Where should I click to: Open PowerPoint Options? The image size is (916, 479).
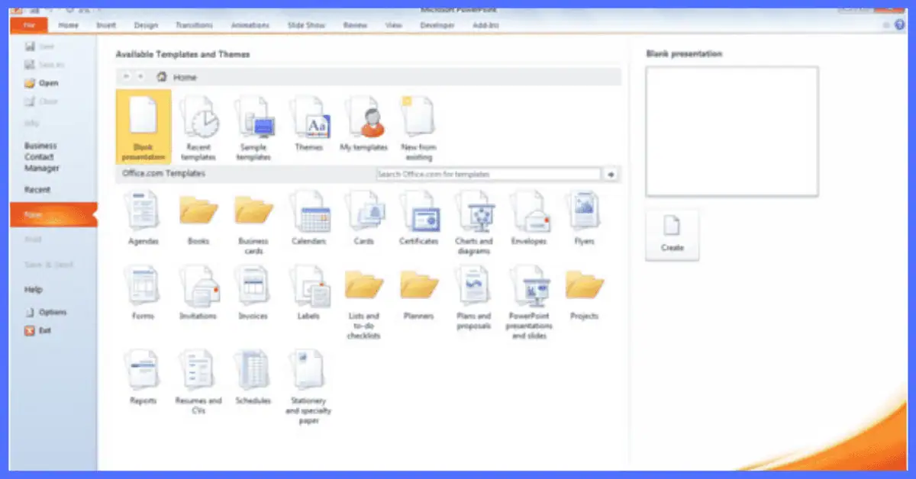pos(47,312)
